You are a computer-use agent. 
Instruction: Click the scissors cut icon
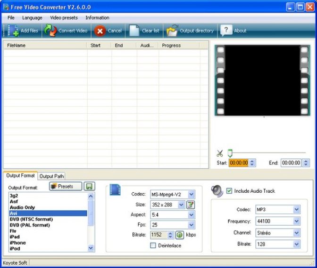pos(220,153)
